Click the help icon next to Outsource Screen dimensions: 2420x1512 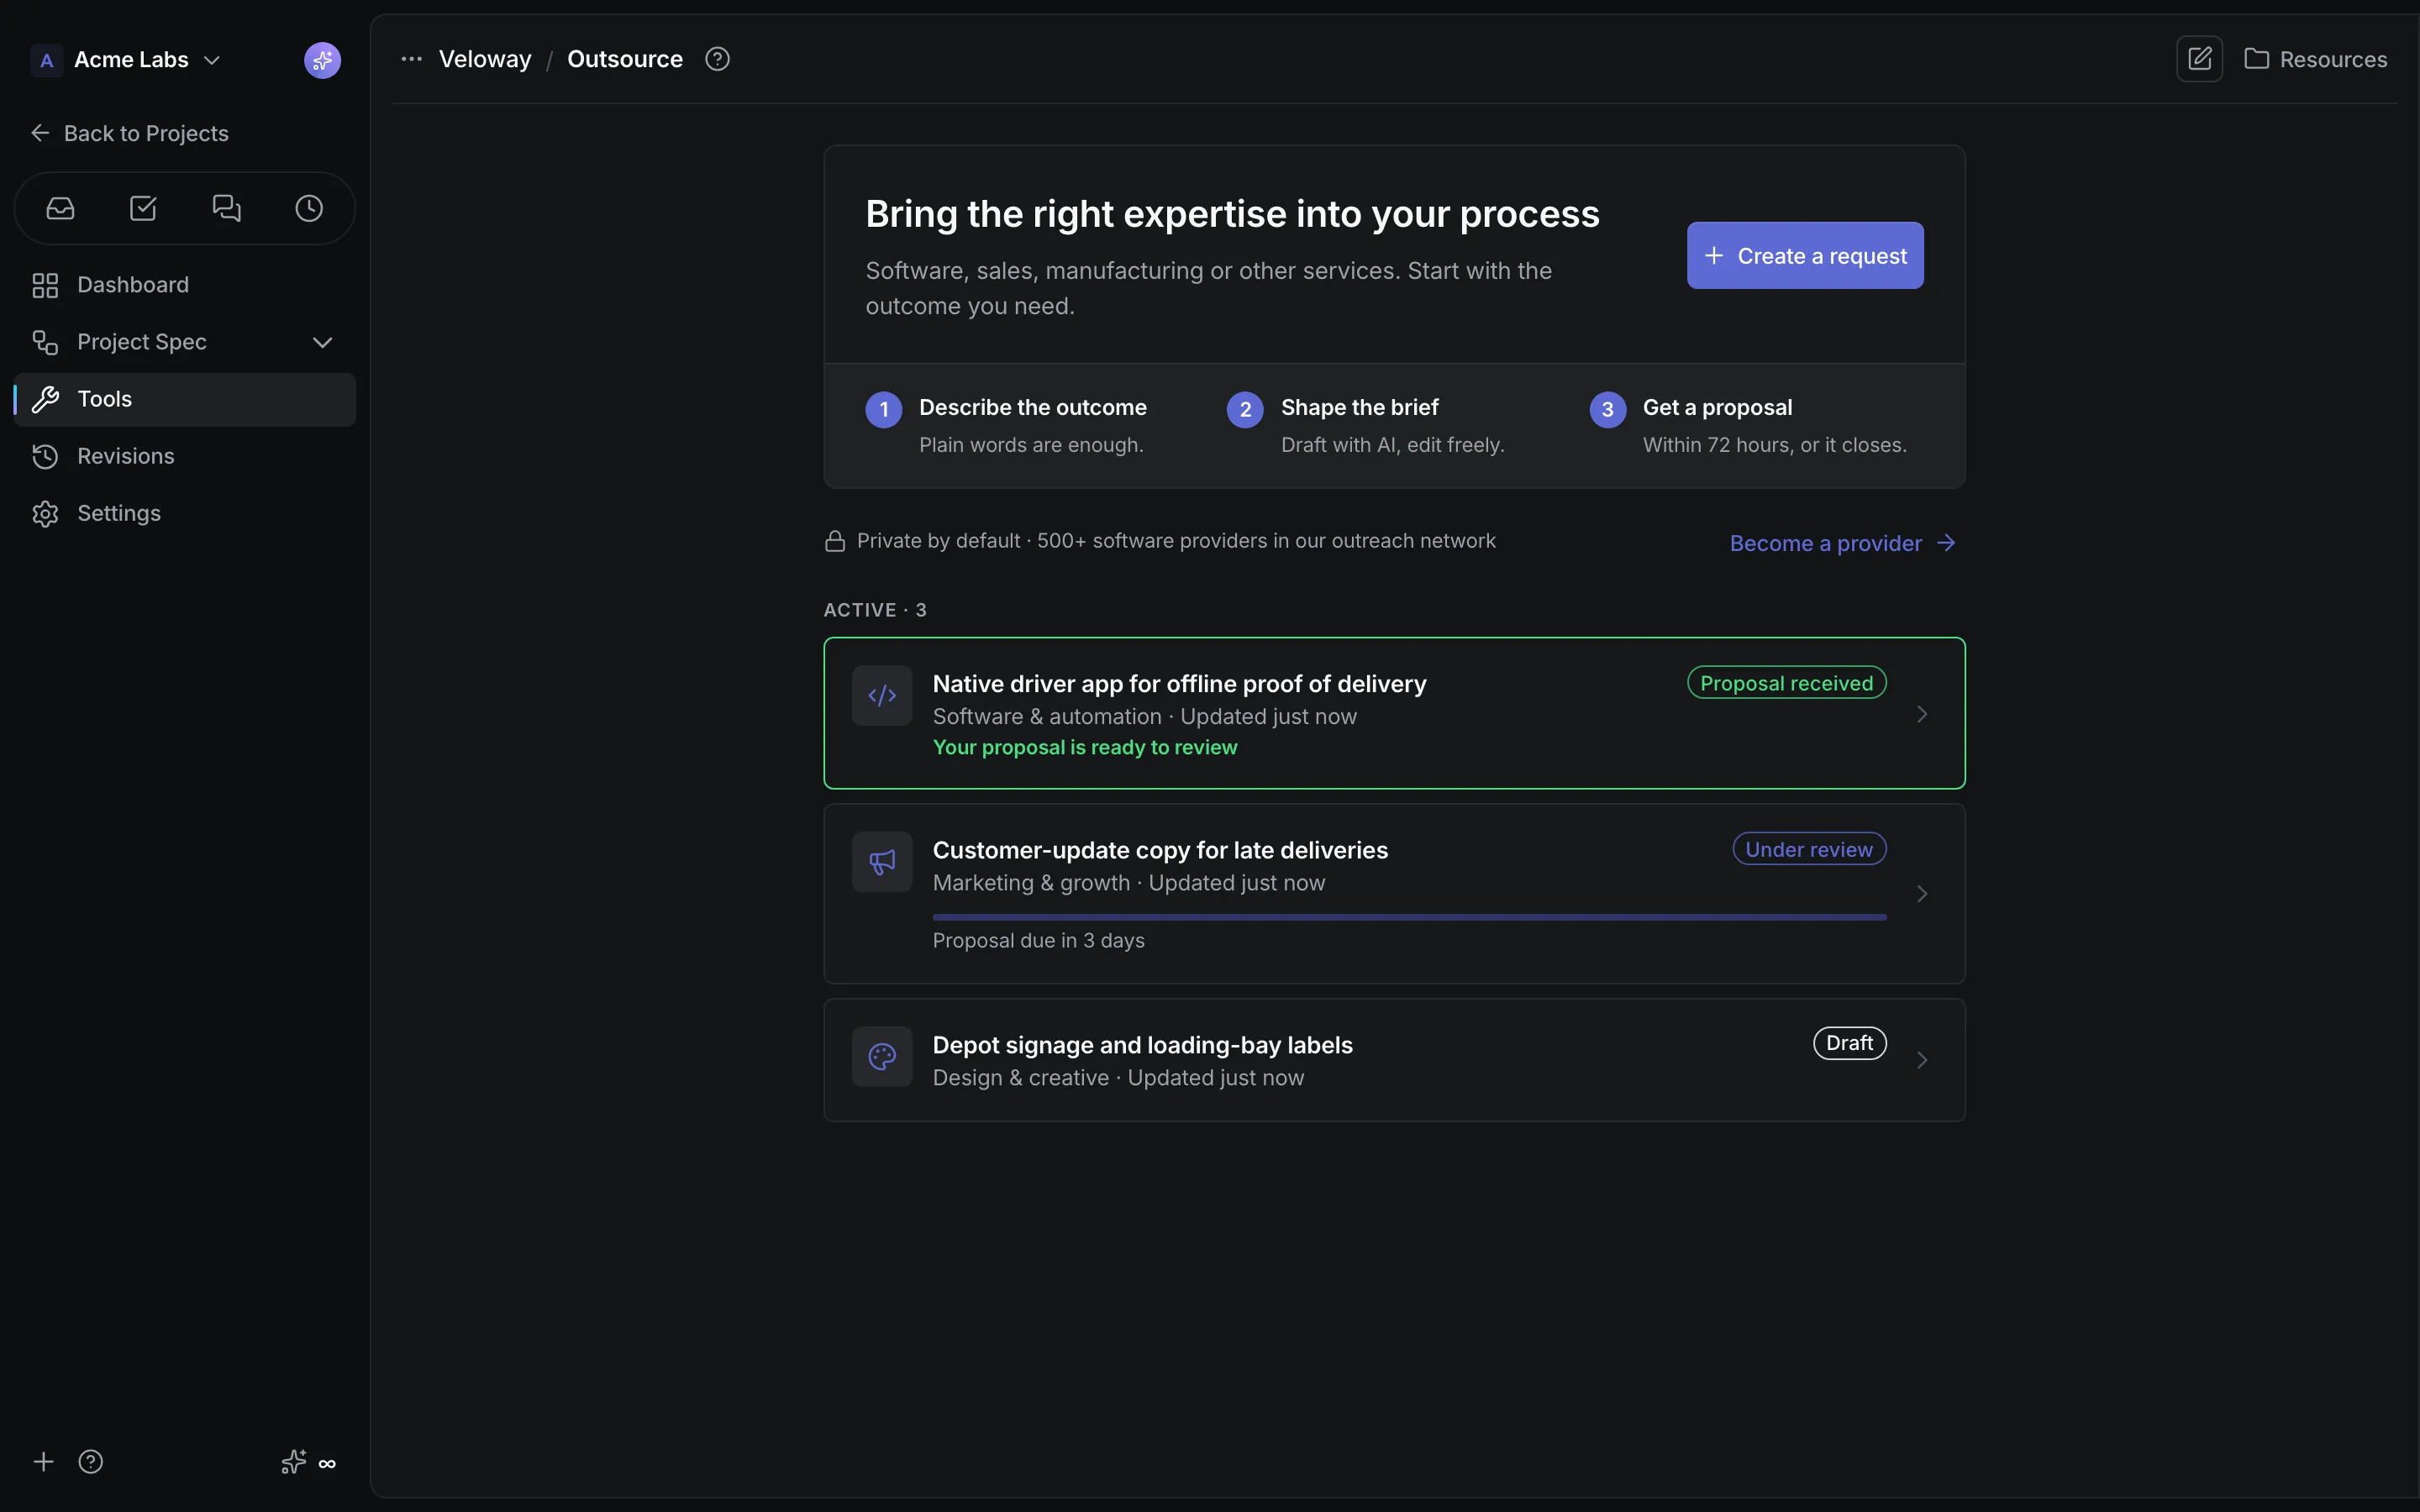[x=717, y=59]
